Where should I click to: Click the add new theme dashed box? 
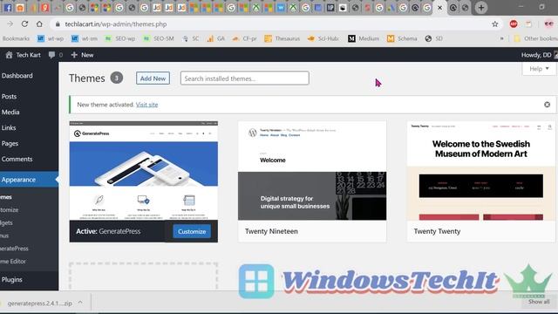click(x=143, y=276)
